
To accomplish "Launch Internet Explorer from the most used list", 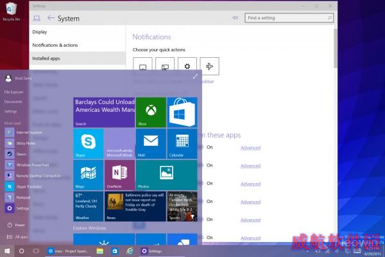I will (x=24, y=132).
